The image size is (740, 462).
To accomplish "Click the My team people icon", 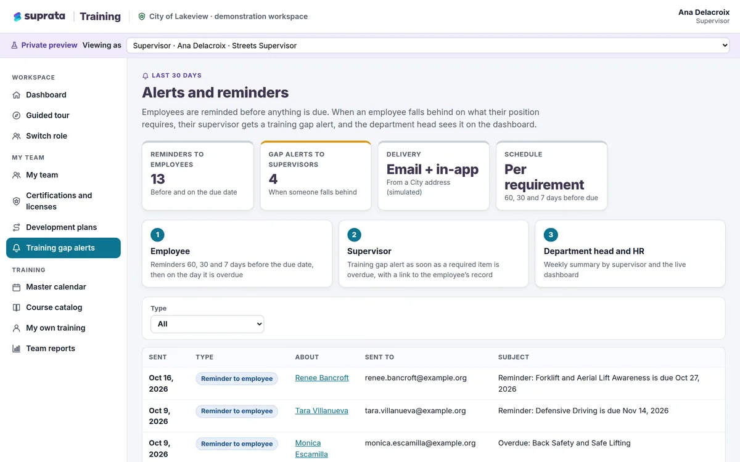I will point(17,175).
